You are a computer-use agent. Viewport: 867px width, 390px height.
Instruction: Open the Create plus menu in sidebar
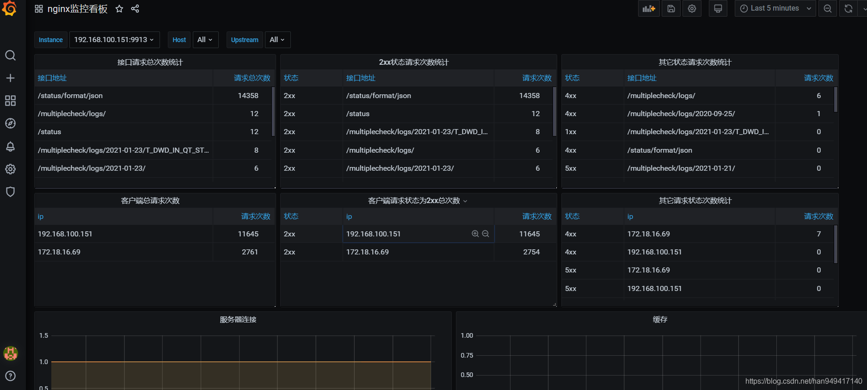(10, 78)
